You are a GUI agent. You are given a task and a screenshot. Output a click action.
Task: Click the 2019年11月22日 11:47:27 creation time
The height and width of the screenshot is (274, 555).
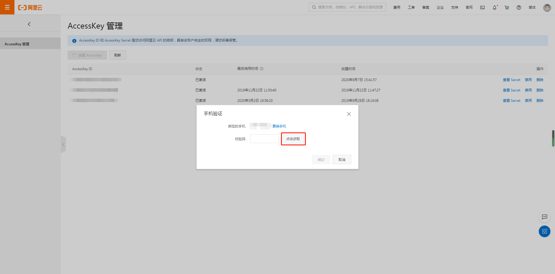click(361, 90)
